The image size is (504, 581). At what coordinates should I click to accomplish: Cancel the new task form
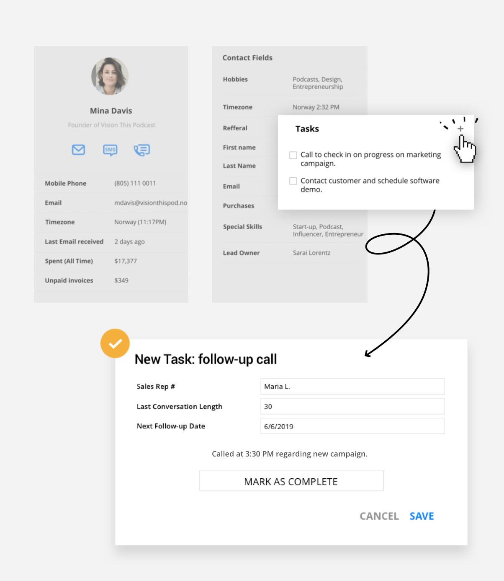[379, 516]
